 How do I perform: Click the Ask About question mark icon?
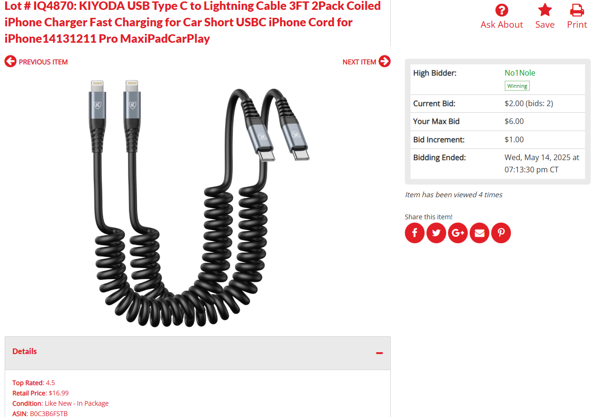click(x=502, y=10)
